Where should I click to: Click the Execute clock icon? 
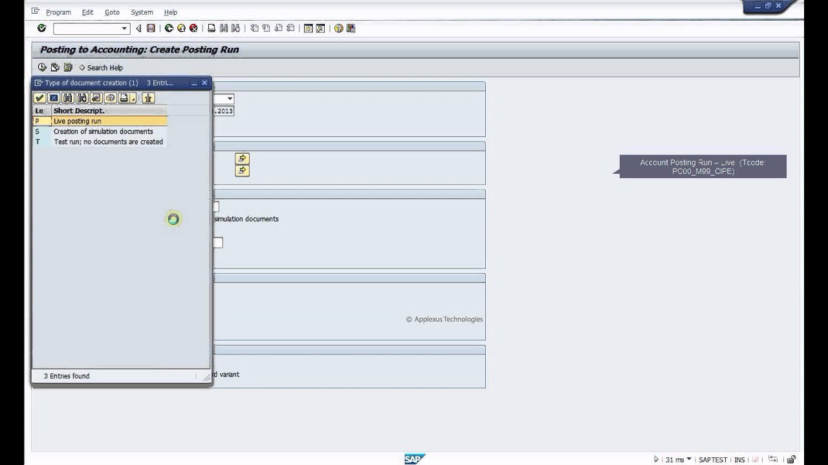coord(42,67)
